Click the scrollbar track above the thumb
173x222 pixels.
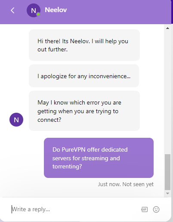(167, 92)
